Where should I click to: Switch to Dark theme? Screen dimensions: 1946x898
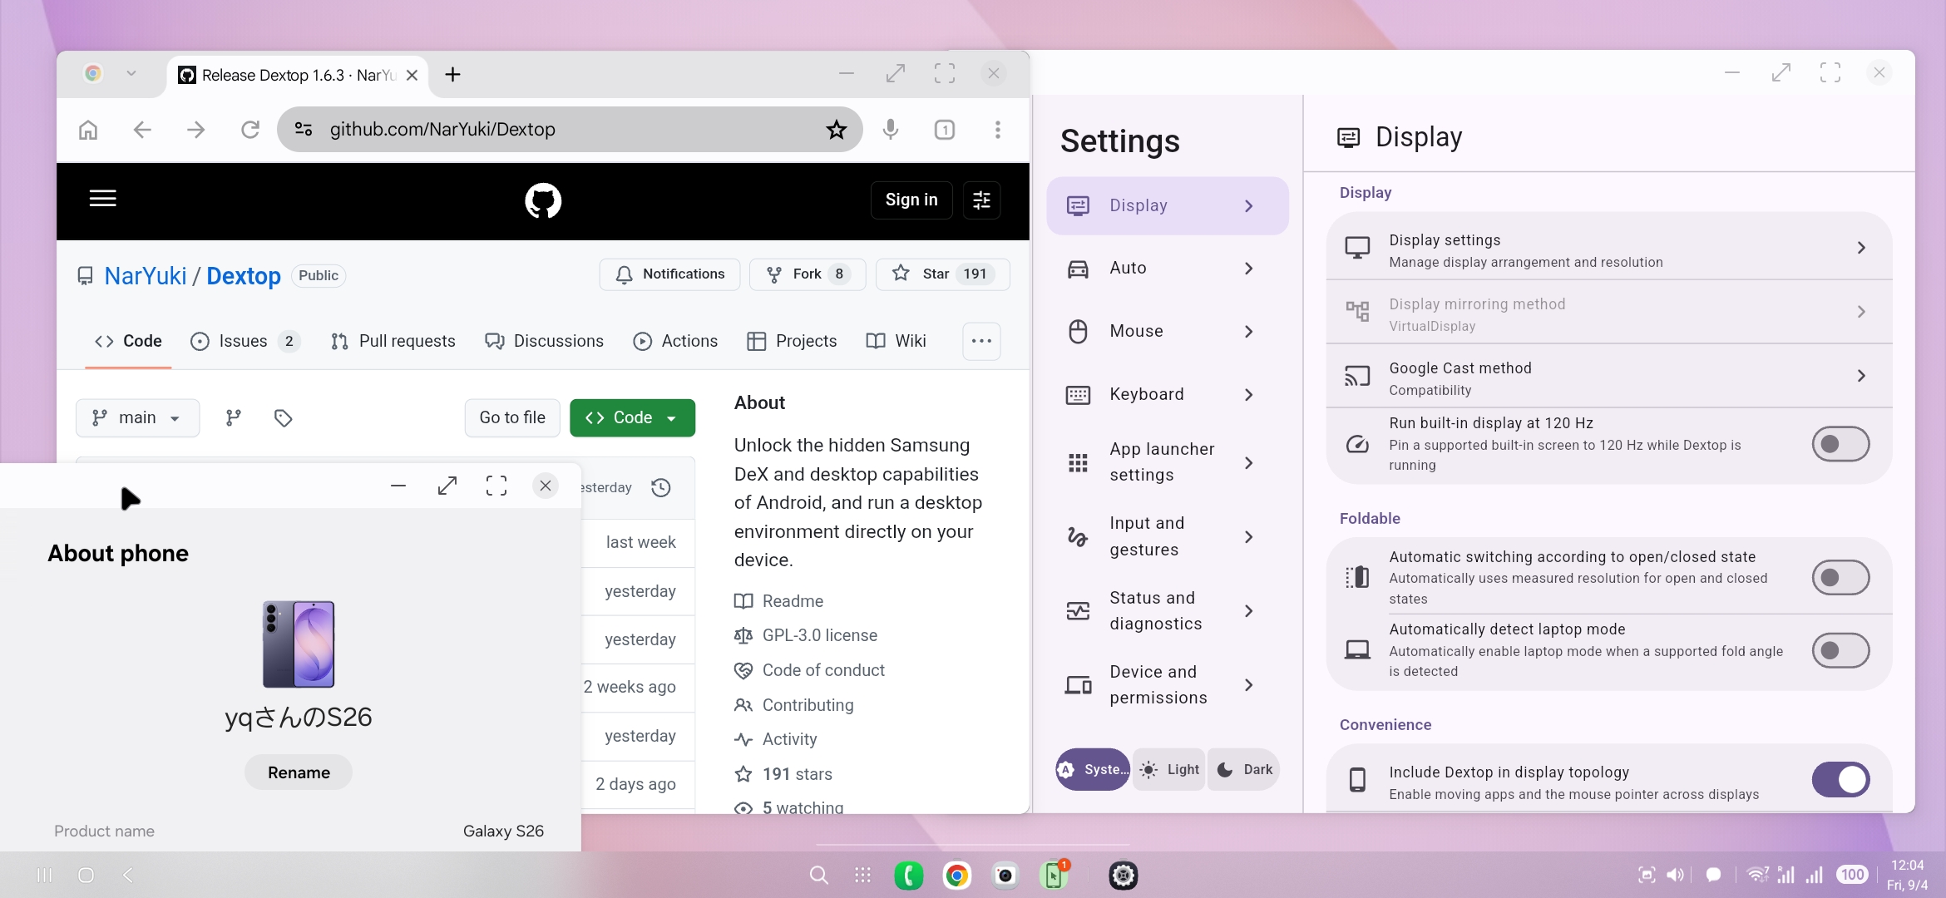tap(1244, 770)
